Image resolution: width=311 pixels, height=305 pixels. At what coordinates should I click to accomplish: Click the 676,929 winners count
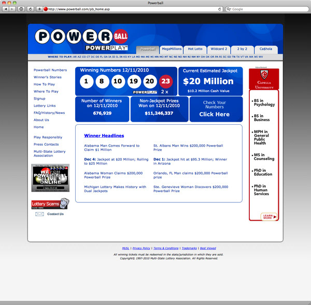click(102, 113)
